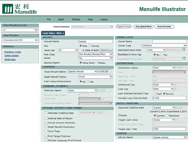
Task: Open the Batch menu
Action: 61,19
